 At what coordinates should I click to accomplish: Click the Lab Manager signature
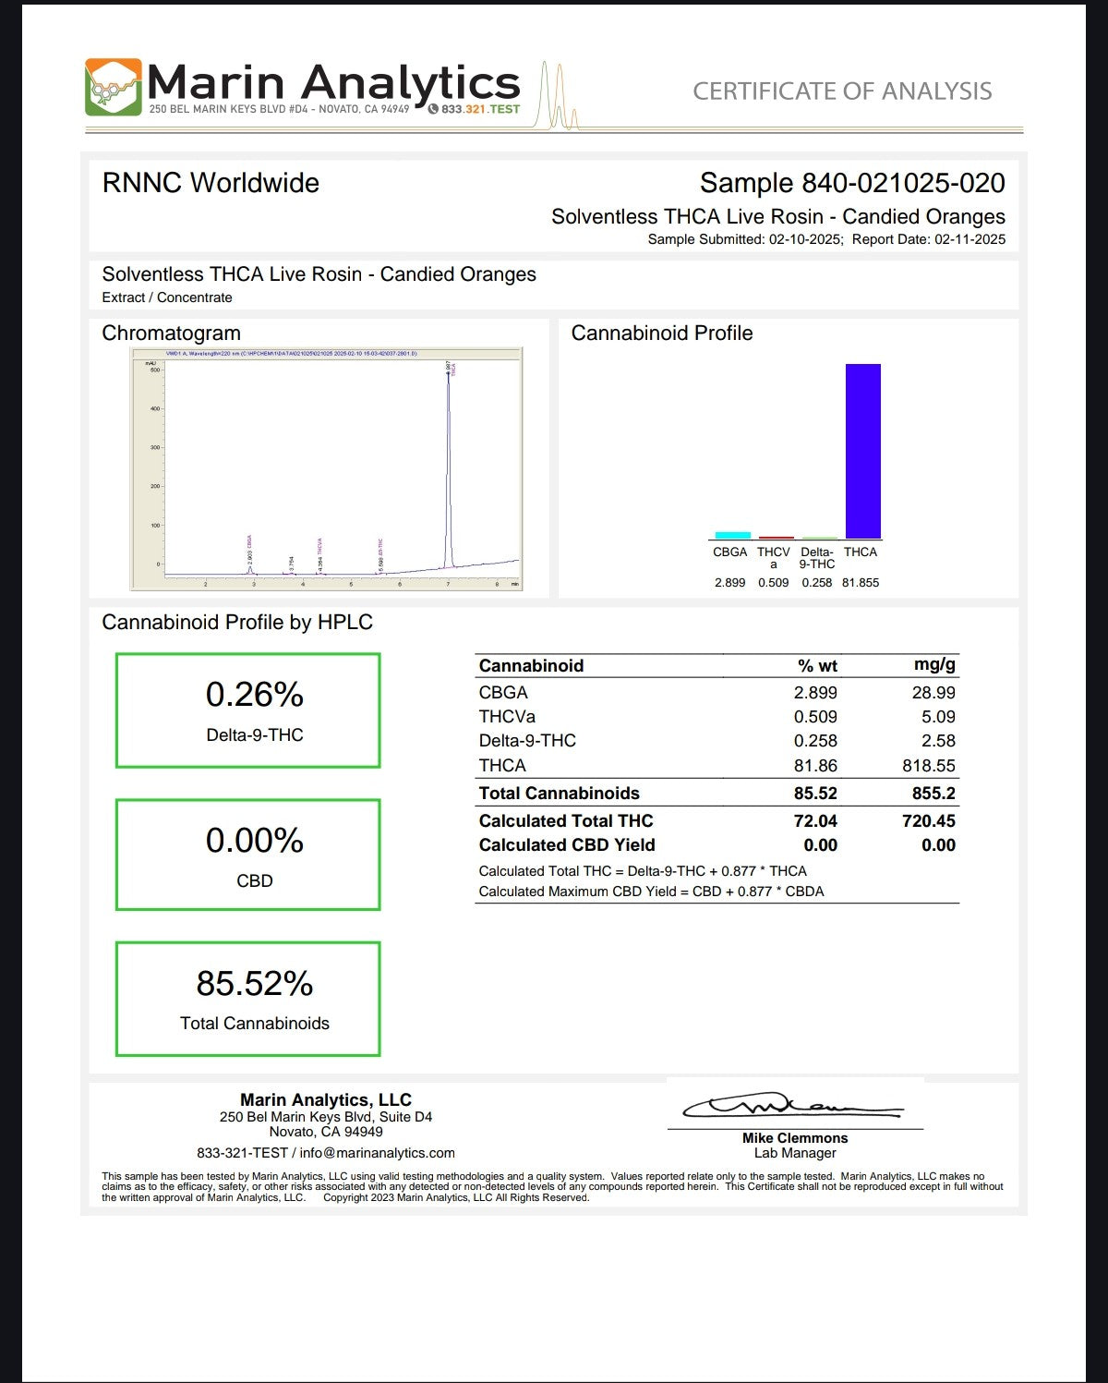tap(792, 1106)
